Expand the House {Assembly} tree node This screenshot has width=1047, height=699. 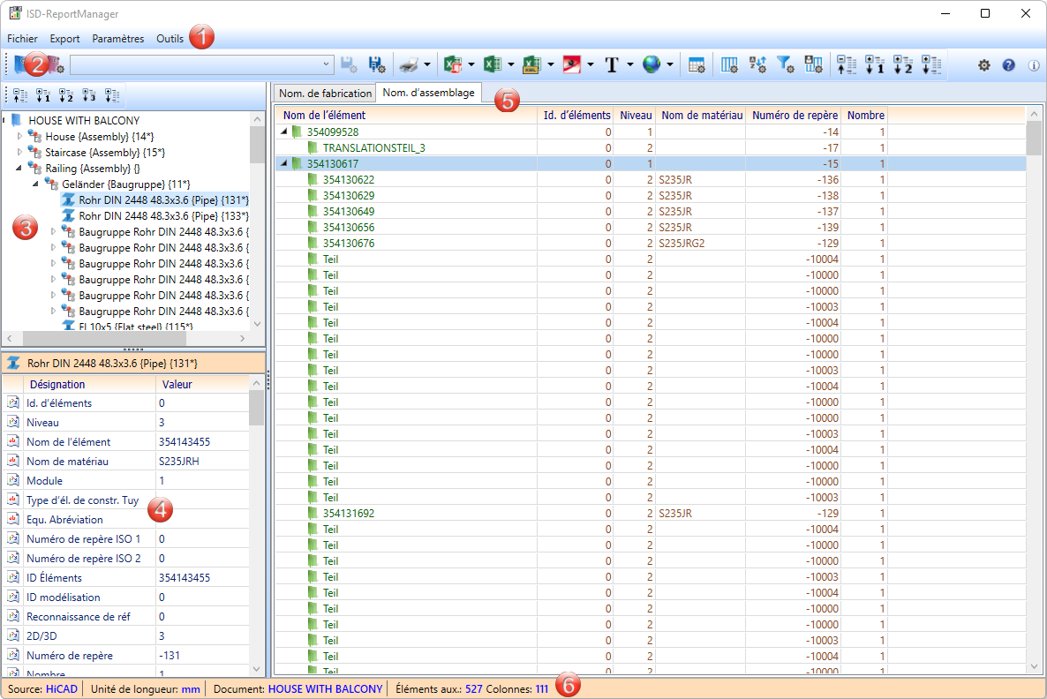point(20,137)
